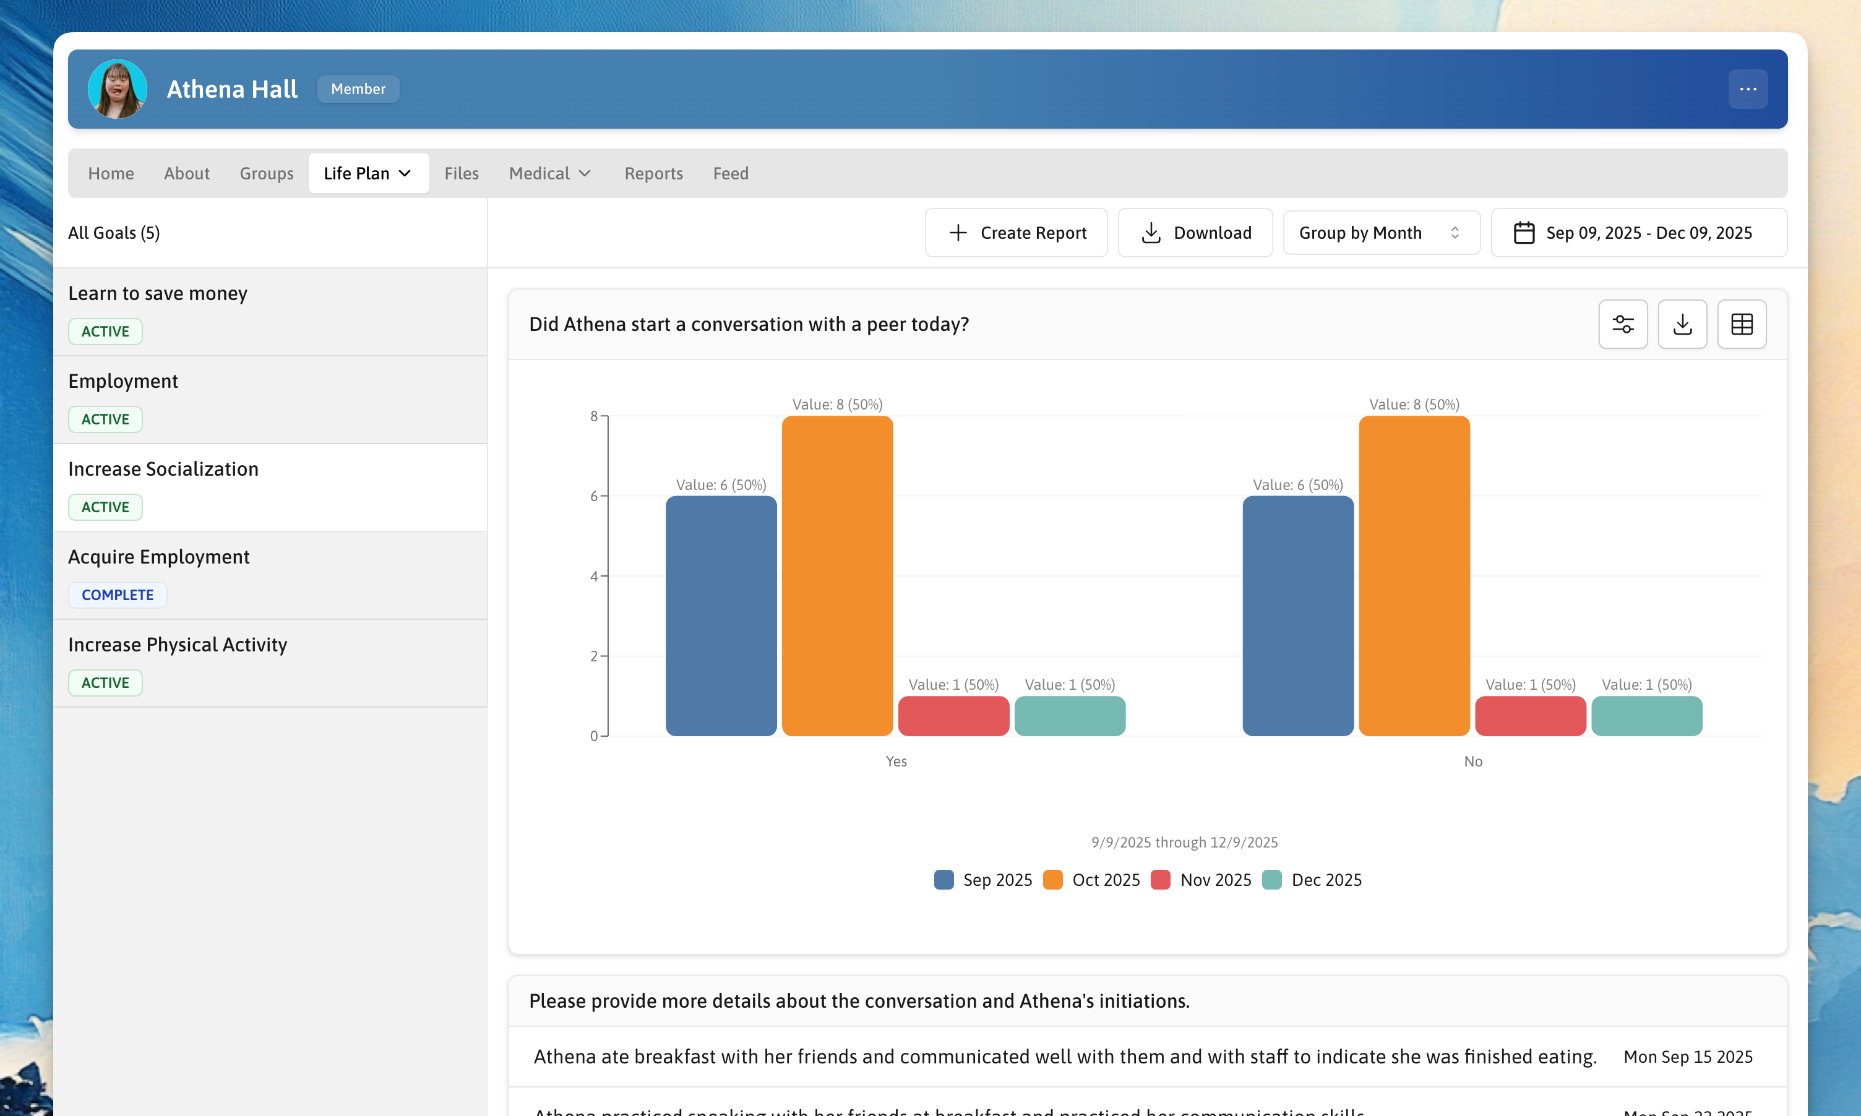Switch to table view icon
Viewport: 1861px width, 1116px height.
coord(1742,324)
